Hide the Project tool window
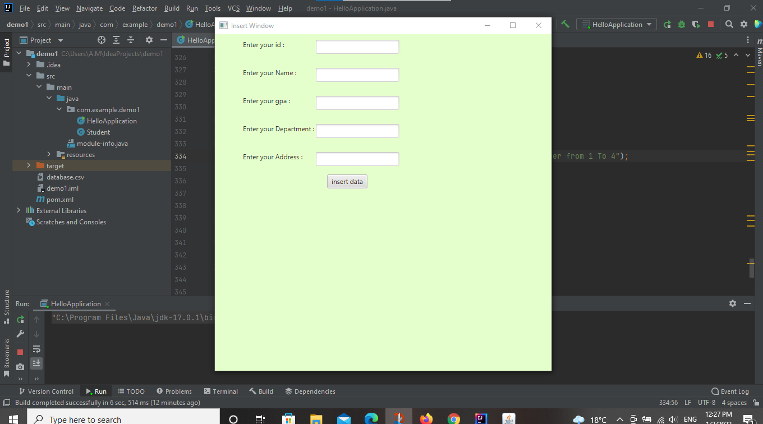Viewport: 763px width, 424px height. (164, 40)
